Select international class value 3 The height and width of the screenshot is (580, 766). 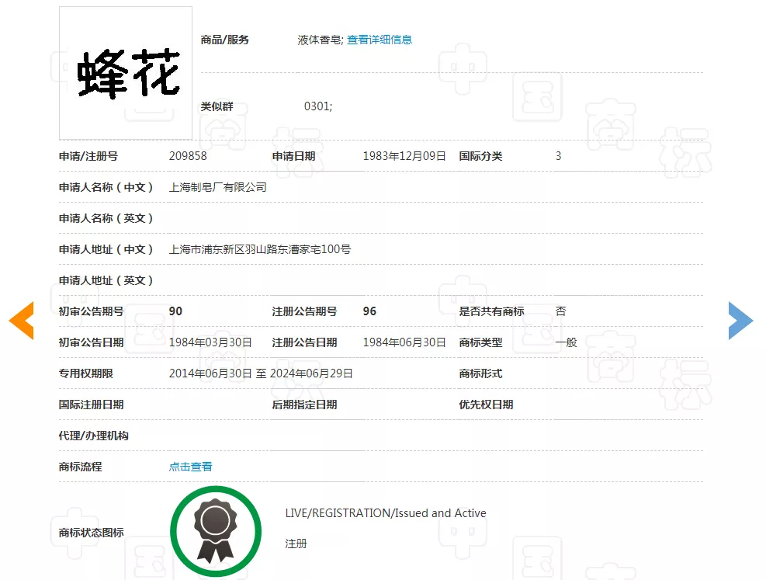click(558, 156)
